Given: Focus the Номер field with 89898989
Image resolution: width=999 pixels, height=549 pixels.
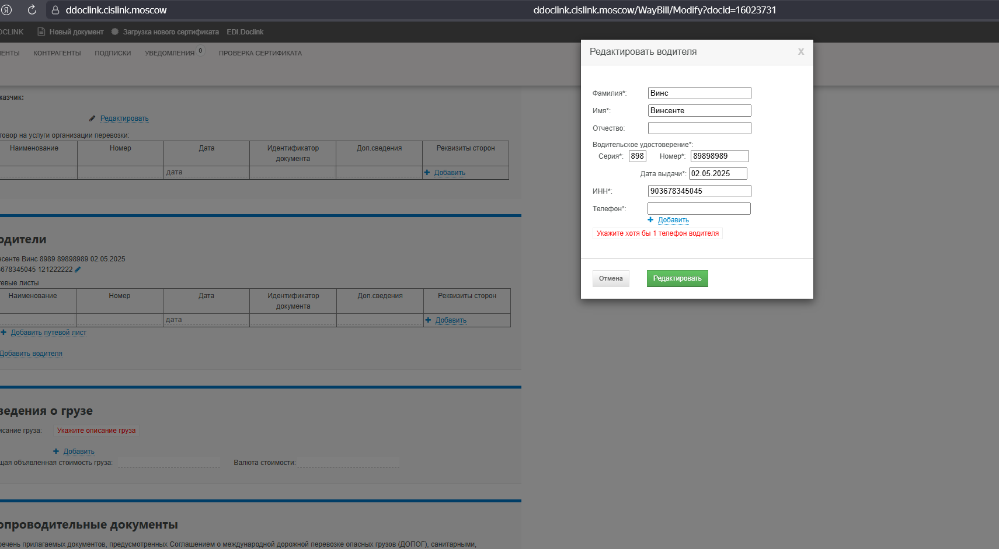Looking at the screenshot, I should pos(719,156).
